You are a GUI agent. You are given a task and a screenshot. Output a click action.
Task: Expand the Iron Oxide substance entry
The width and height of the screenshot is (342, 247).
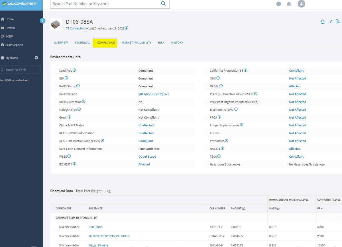click(x=95, y=227)
